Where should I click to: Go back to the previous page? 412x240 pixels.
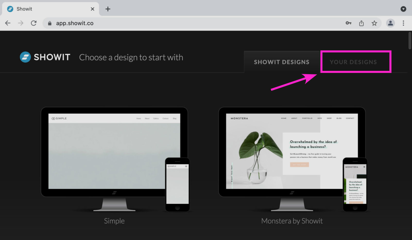[8, 23]
